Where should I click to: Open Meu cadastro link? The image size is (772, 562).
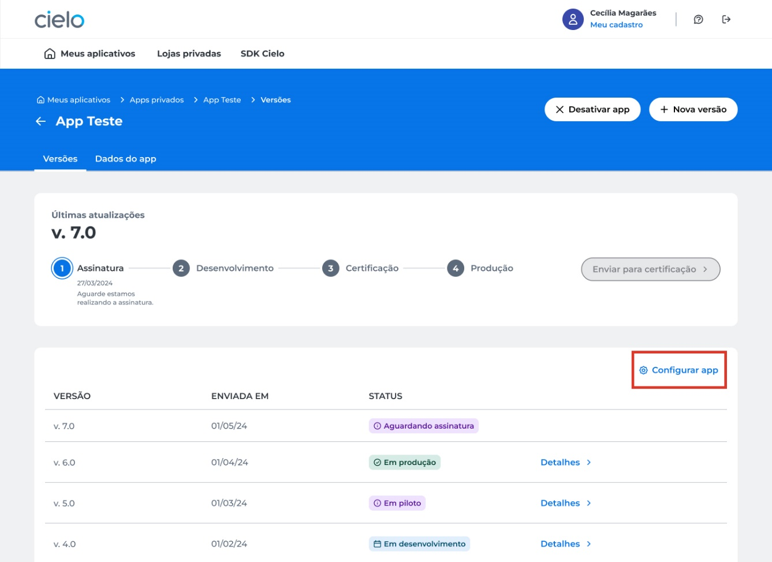616,25
